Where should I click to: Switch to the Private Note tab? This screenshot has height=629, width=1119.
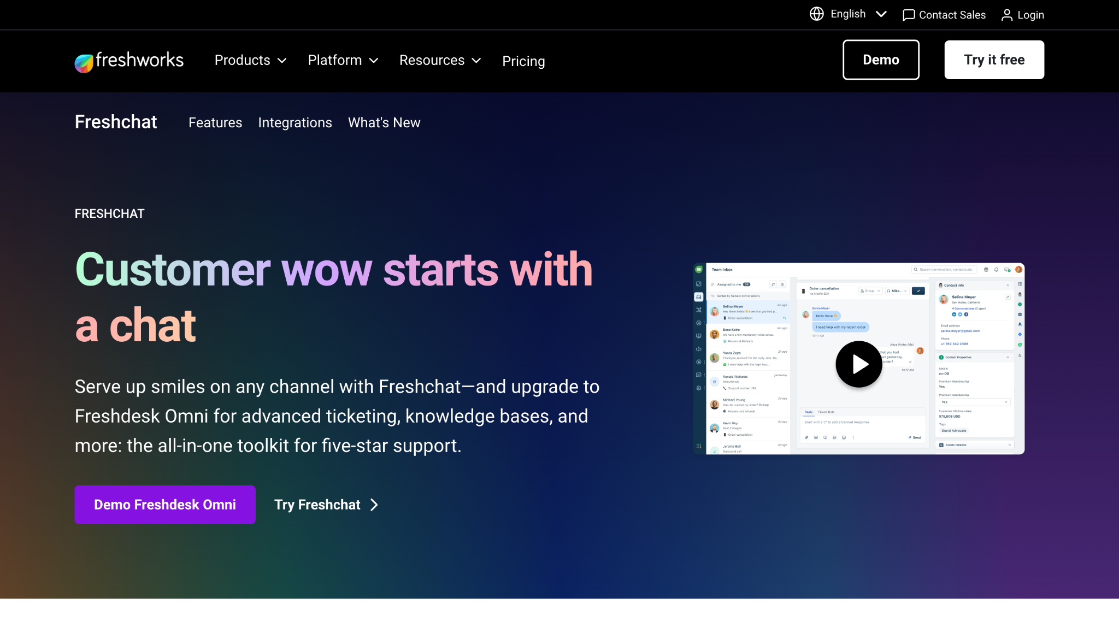pos(827,412)
